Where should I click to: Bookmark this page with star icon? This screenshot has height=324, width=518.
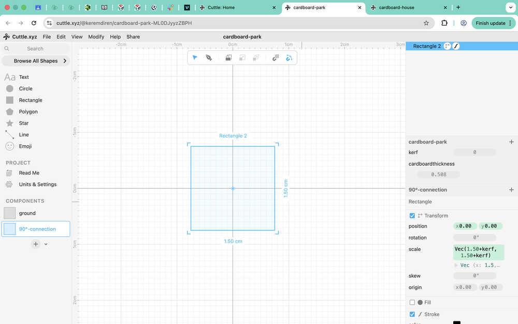(426, 23)
